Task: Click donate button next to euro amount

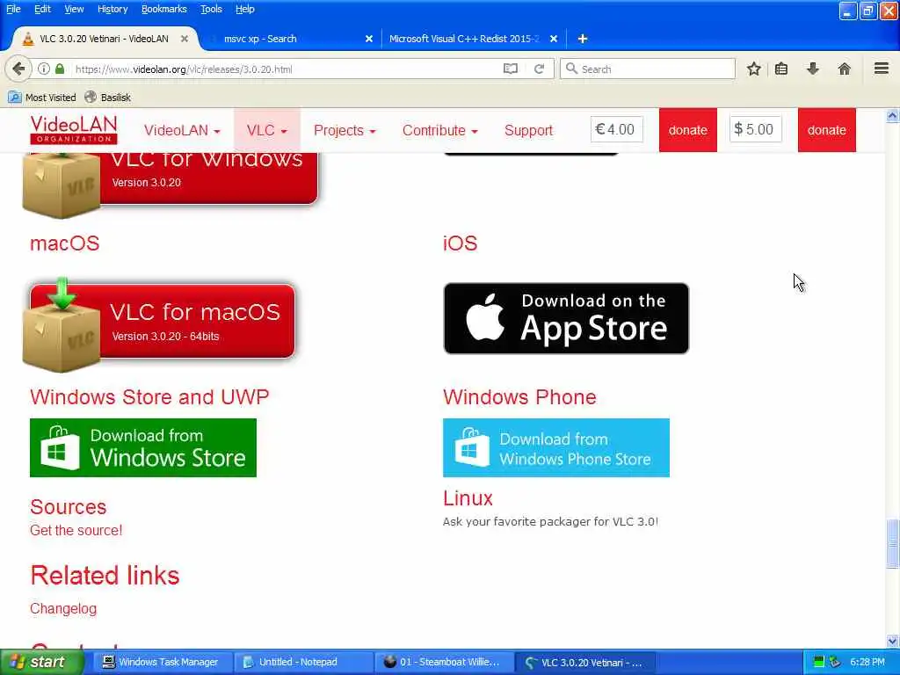Action: pyautogui.click(x=687, y=130)
